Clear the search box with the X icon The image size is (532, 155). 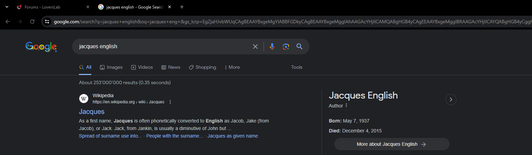click(x=255, y=47)
